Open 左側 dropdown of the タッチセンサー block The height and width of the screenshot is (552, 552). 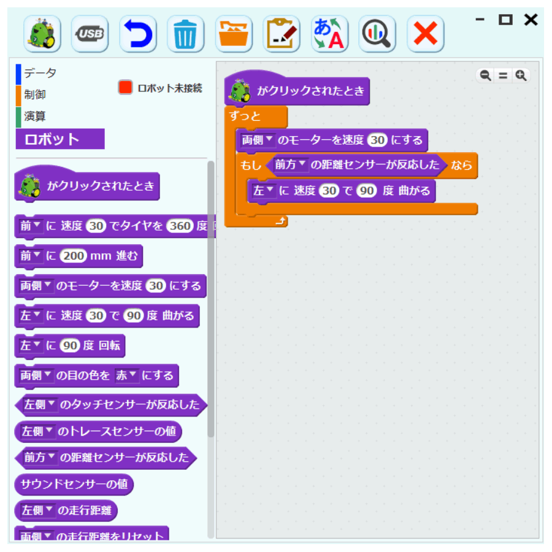click(39, 405)
